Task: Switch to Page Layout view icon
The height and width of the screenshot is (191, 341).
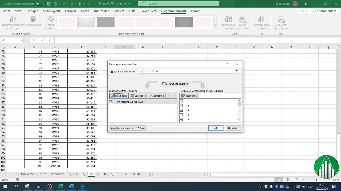Action: pyautogui.click(x=287, y=180)
